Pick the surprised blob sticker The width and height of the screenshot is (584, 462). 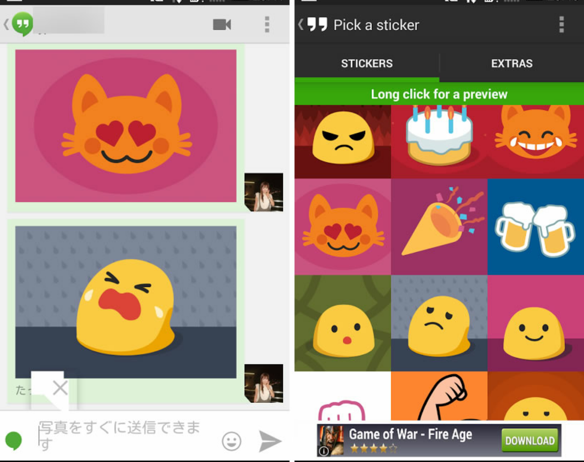343,323
